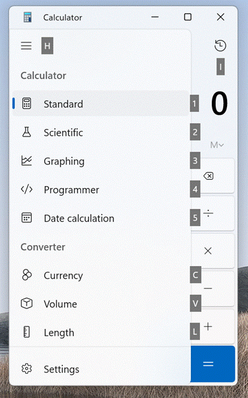Click the plus operator key
The width and height of the screenshot is (248, 398).
click(209, 326)
